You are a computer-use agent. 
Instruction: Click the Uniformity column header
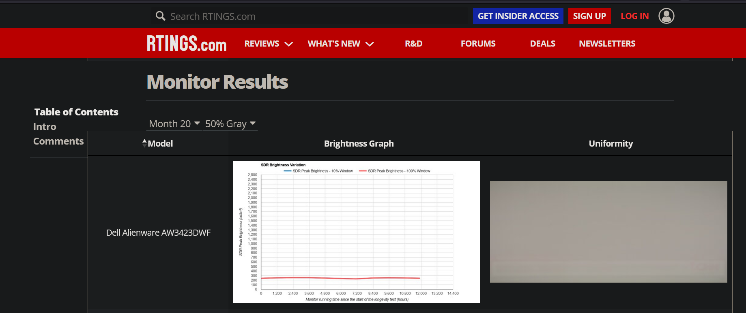(x=611, y=144)
